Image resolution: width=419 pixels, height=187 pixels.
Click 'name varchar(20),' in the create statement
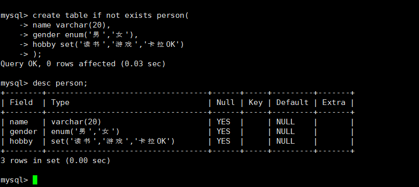(72, 25)
